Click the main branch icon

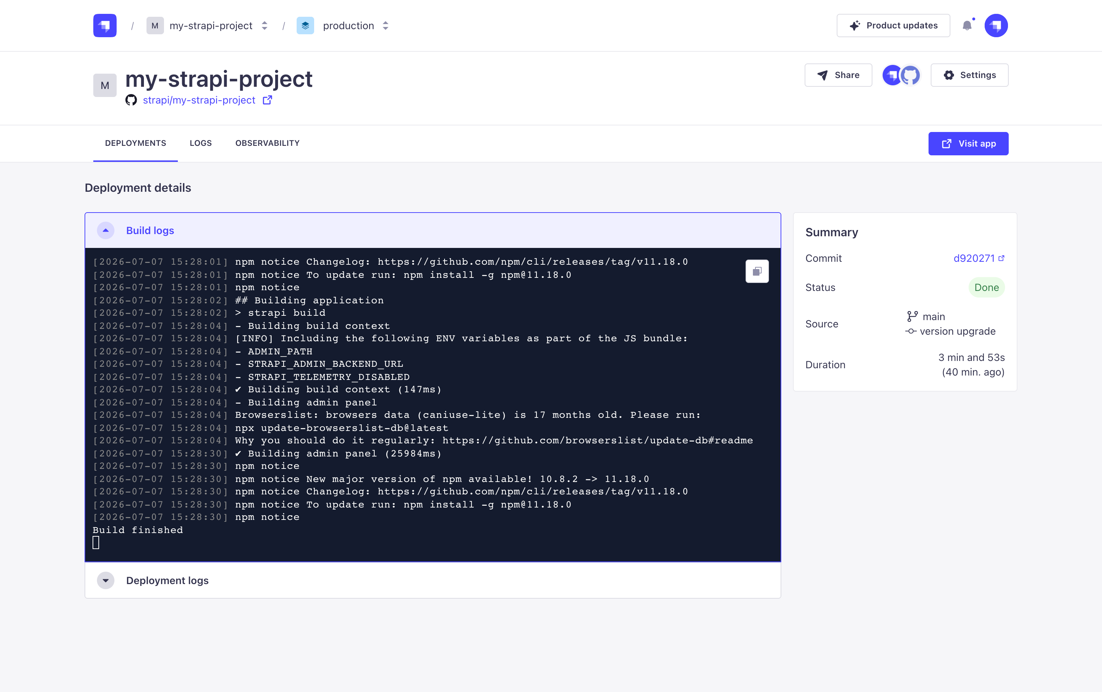(x=912, y=316)
